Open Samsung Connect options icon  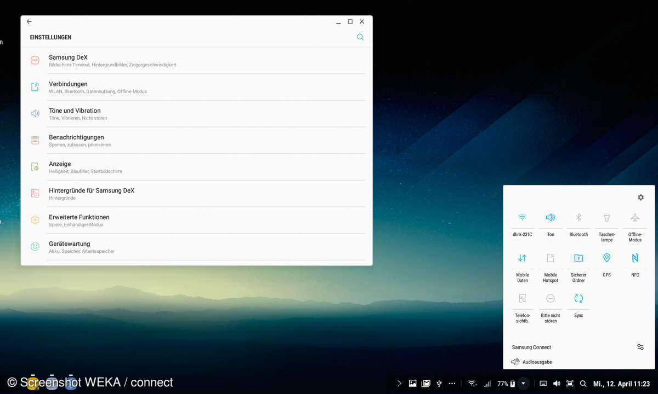point(640,347)
